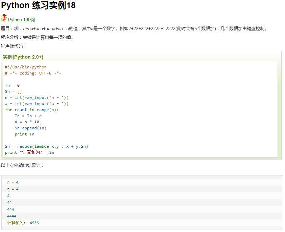Click the code line "a = a * 10"

(27, 122)
